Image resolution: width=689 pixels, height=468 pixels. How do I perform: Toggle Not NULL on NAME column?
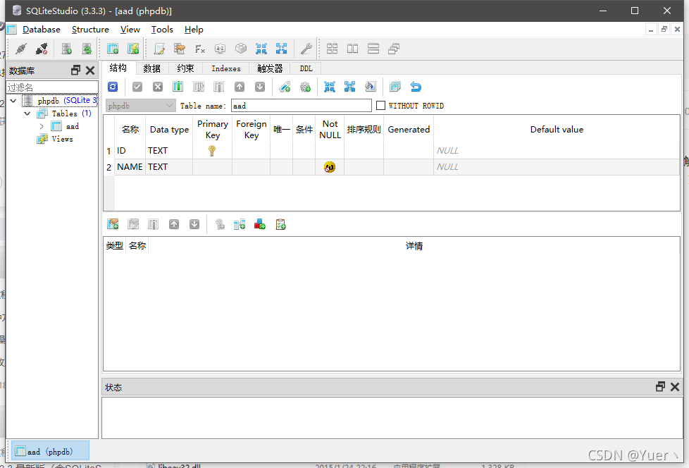329,167
